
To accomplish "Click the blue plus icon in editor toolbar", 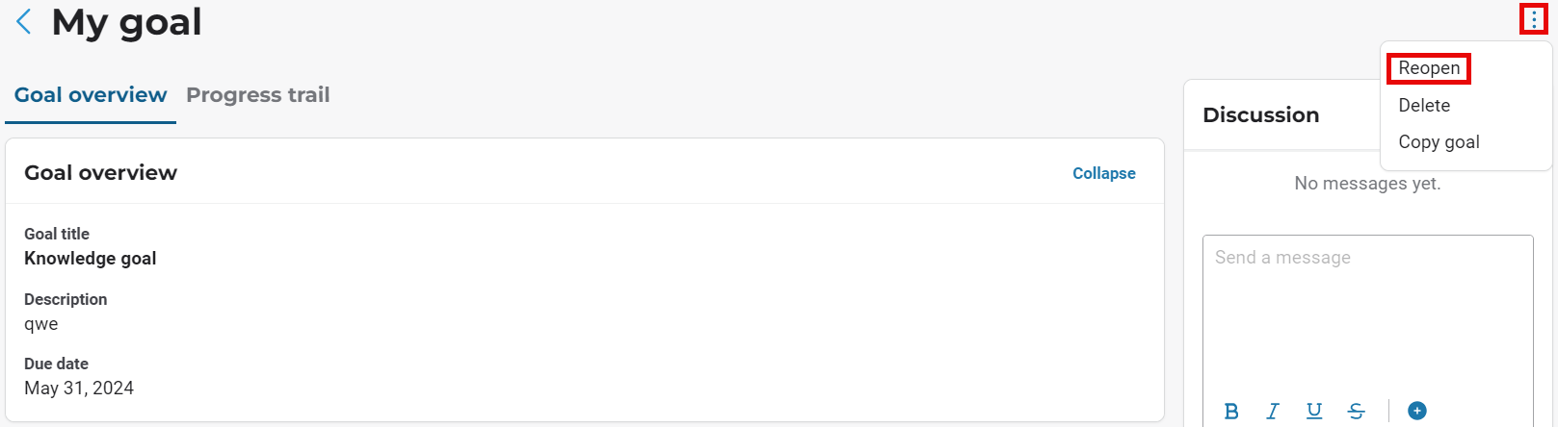I will pos(1416,411).
